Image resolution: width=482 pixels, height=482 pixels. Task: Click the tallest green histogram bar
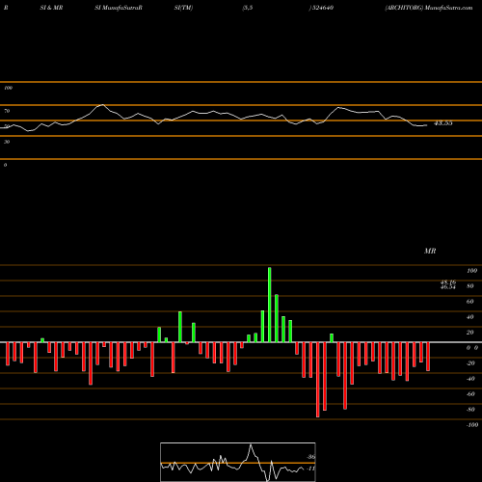click(270, 305)
